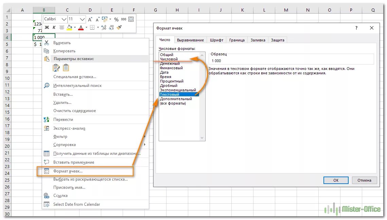Toggle bold (Ж) formatting
Viewport: 387px width, 220px height.
[x=47, y=27]
